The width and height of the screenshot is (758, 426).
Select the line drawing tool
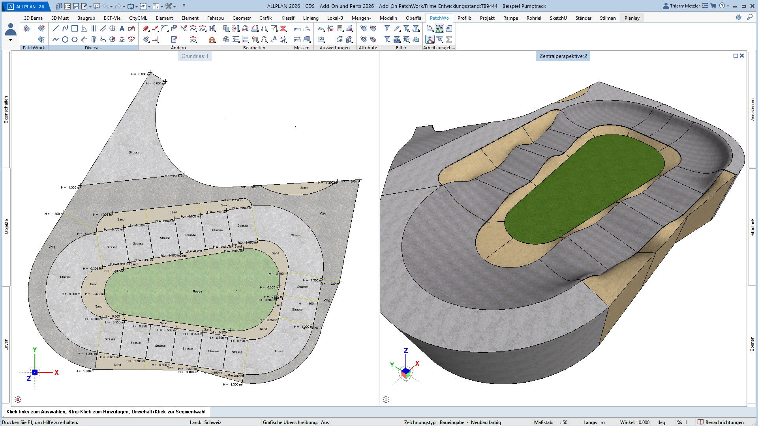coord(55,28)
